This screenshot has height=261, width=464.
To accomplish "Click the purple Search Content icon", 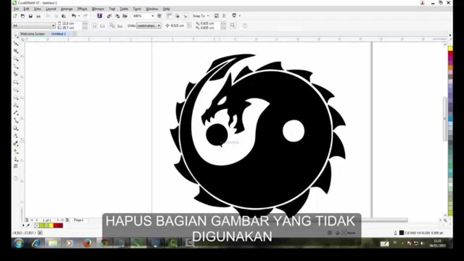I will [x=99, y=16].
